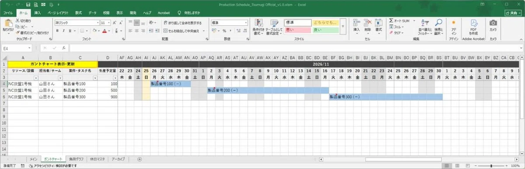The width and height of the screenshot is (525, 169).
Task: Open Find and Select (検索と選択)
Action: (439, 27)
